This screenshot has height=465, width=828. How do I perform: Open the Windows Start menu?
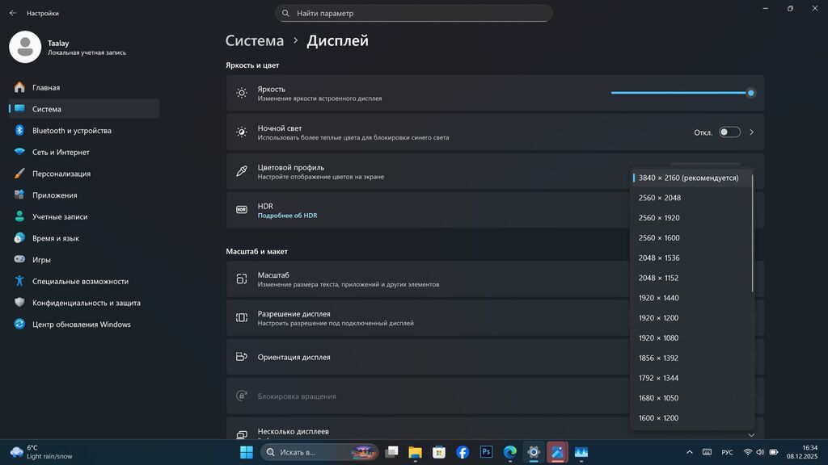tap(247, 452)
